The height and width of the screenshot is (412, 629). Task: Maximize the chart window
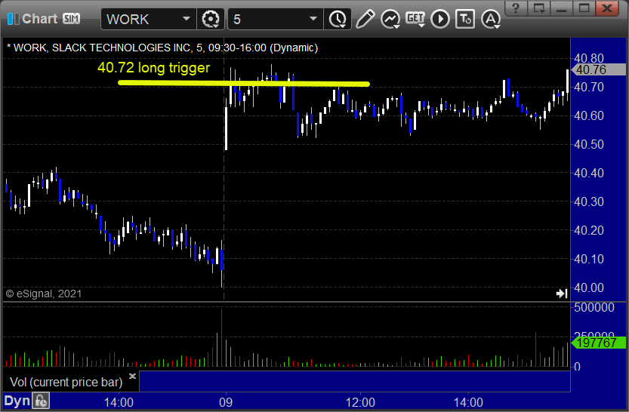point(584,8)
